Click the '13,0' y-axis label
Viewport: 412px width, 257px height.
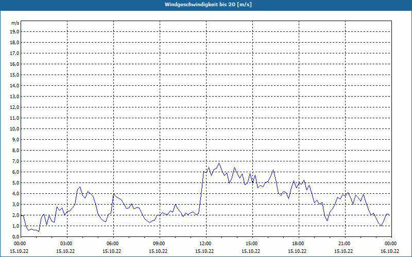point(14,96)
